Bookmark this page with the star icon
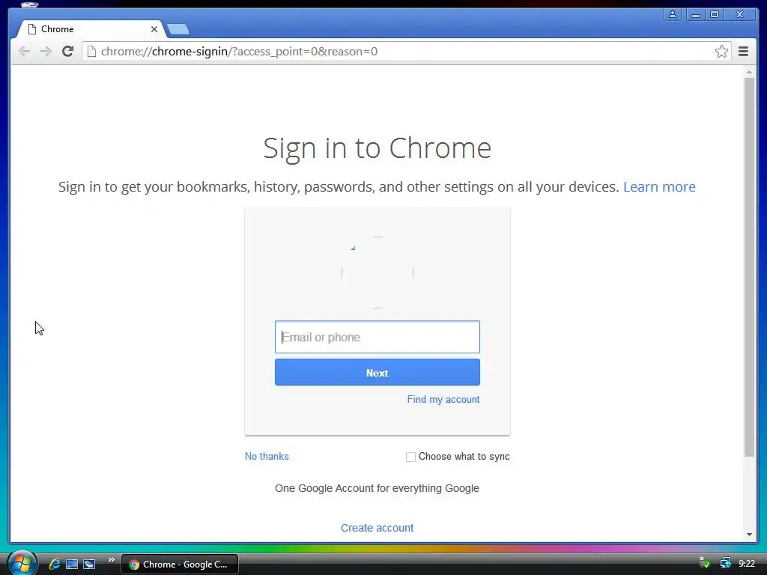 (x=721, y=52)
